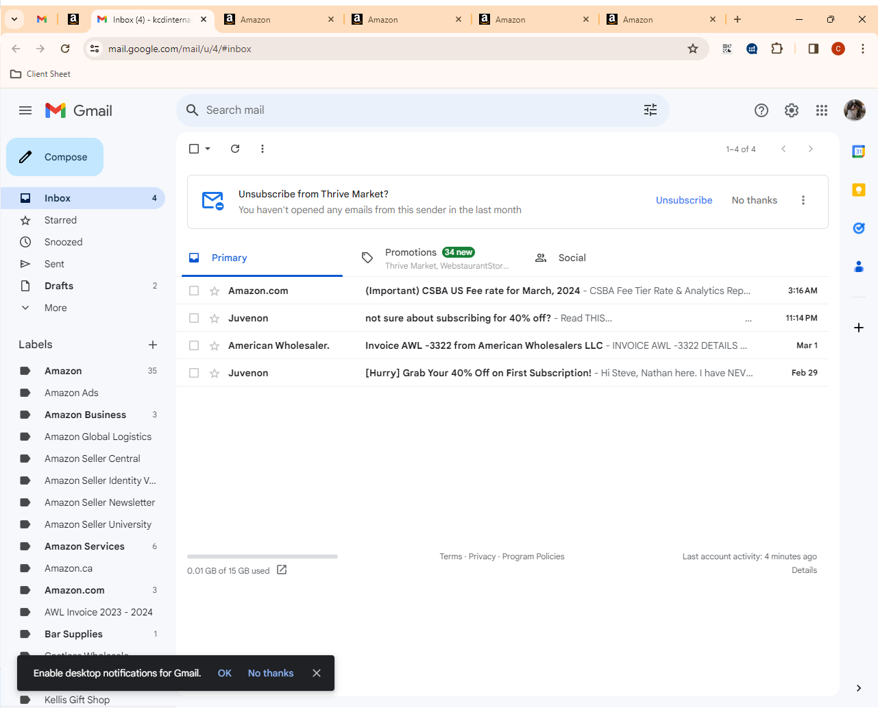Viewport: 878px width, 708px height.
Task: Click the Gmail logo
Action: [79, 110]
